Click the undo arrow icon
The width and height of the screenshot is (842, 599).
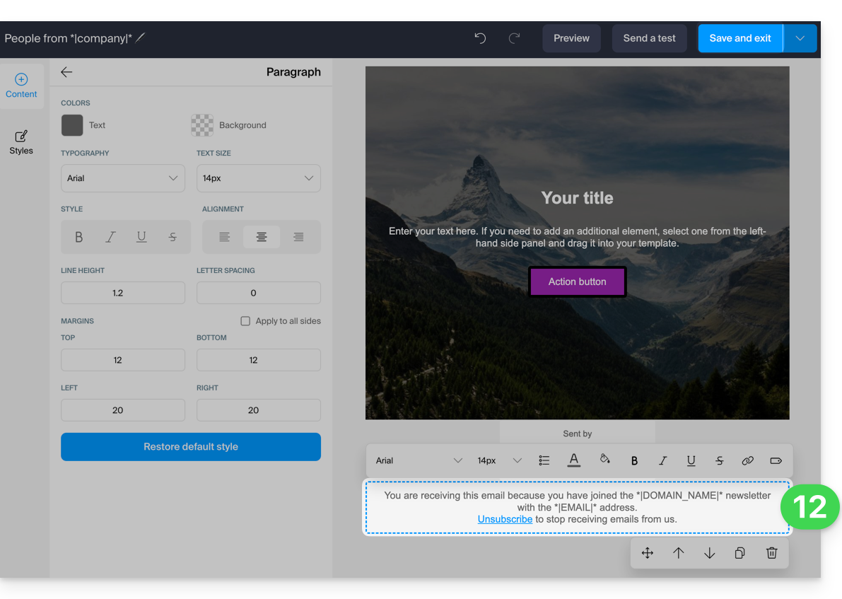[480, 38]
